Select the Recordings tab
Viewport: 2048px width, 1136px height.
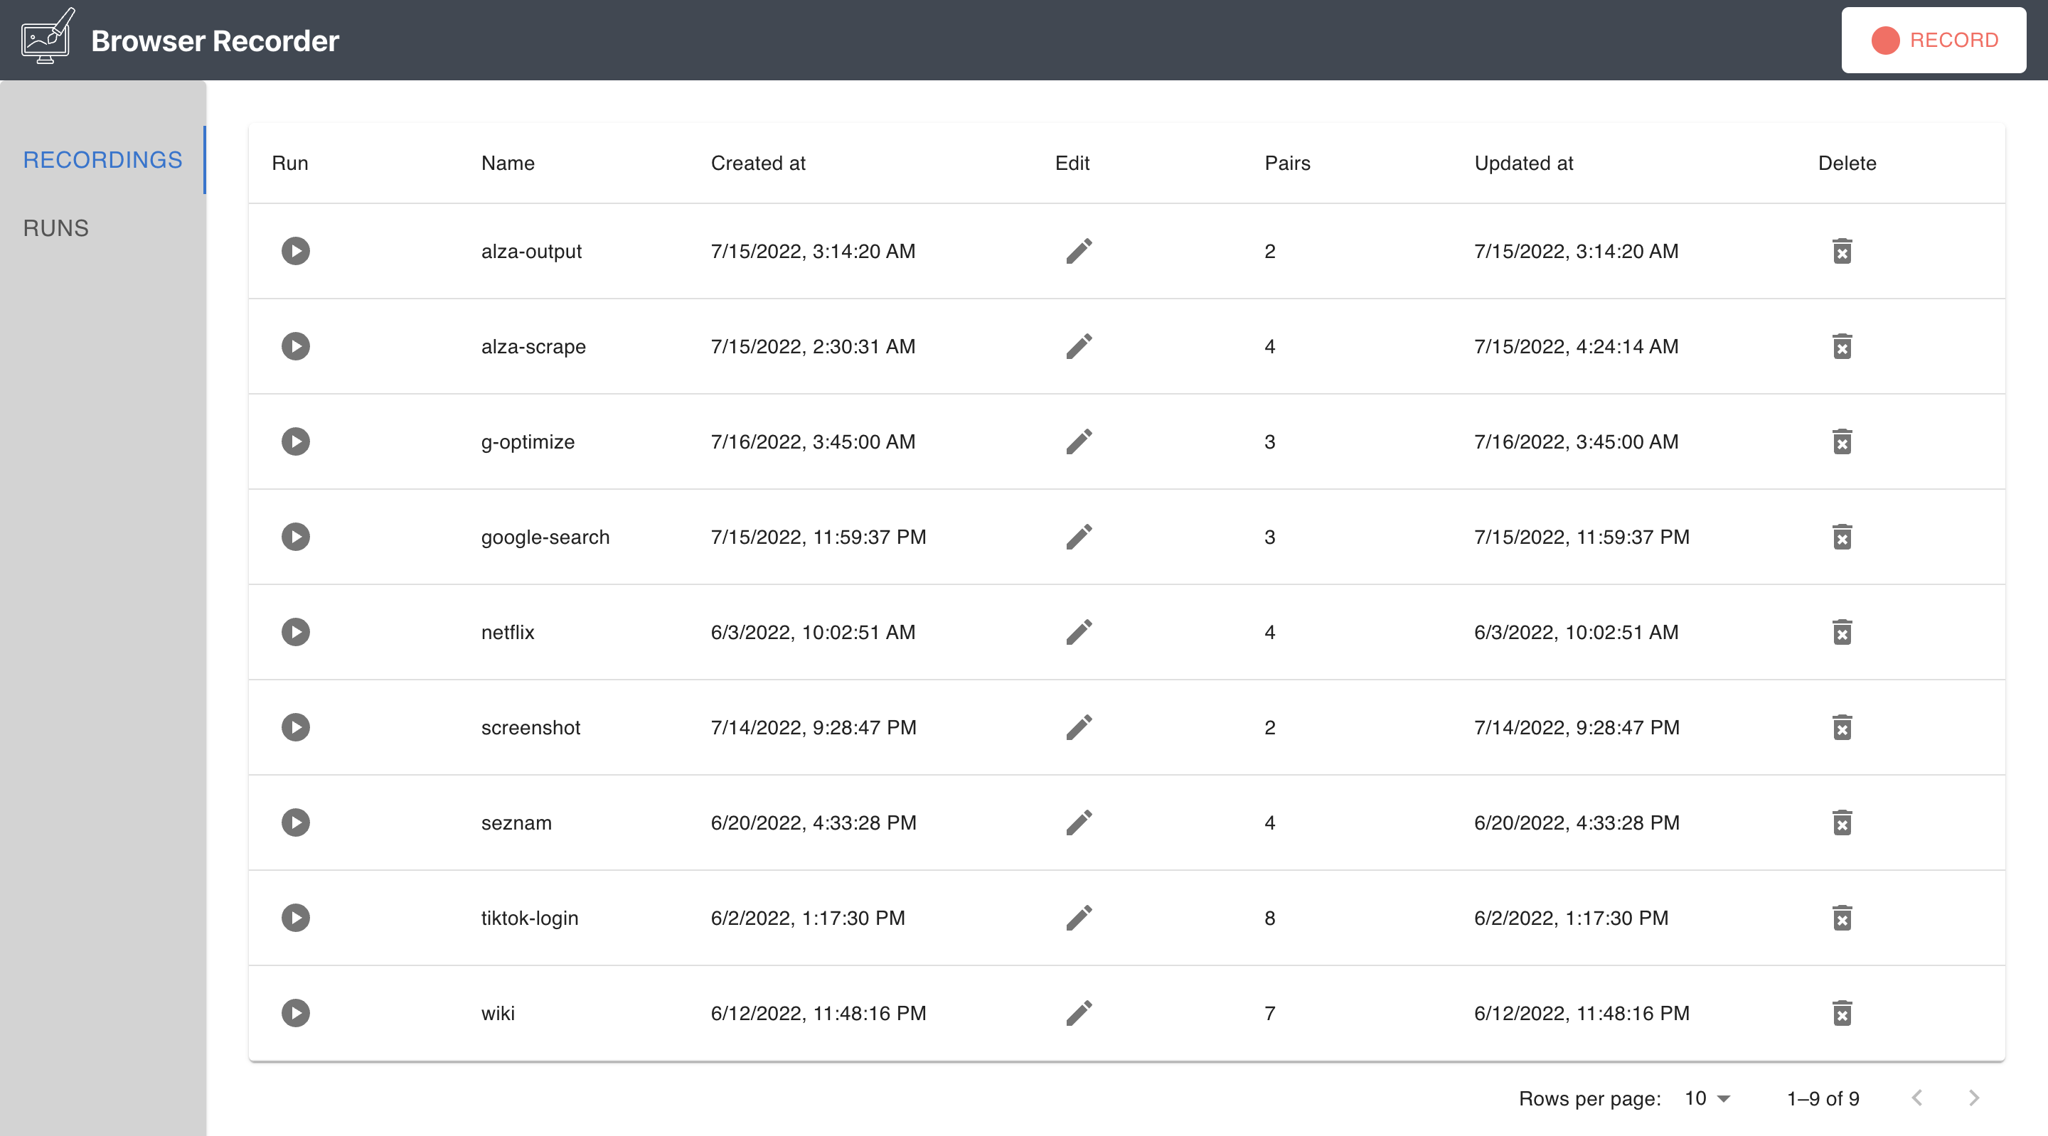[102, 160]
